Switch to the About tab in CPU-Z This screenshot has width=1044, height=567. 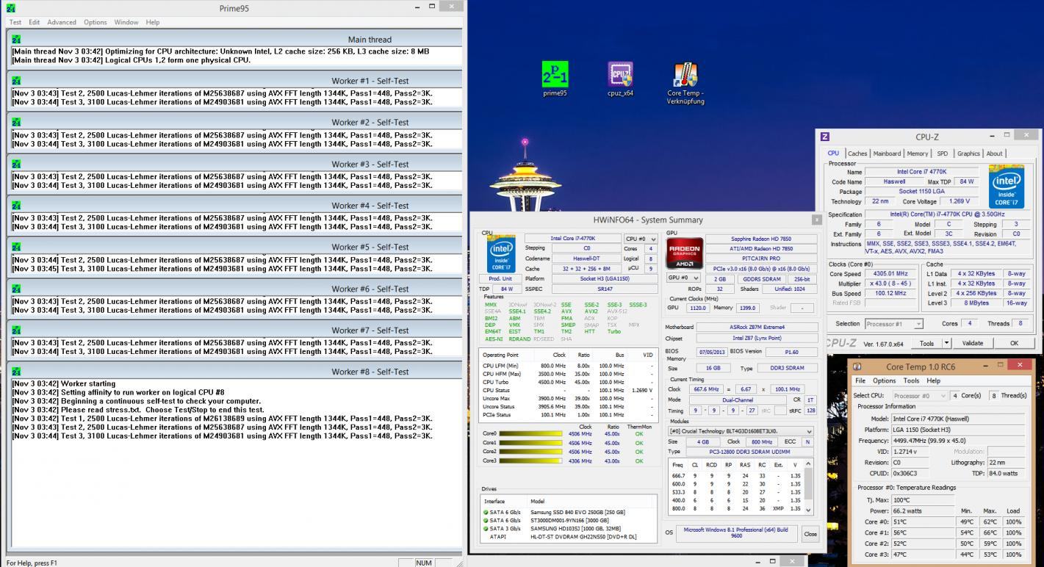tap(994, 154)
